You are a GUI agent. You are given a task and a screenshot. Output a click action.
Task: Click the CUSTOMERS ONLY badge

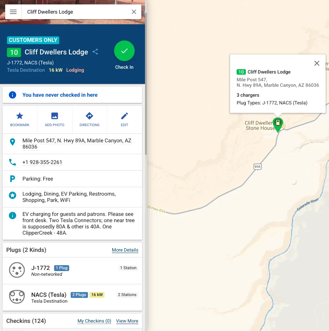pyautogui.click(x=33, y=40)
